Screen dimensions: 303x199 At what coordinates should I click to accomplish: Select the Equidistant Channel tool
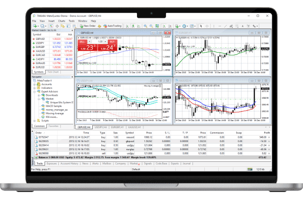click(x=231, y=26)
